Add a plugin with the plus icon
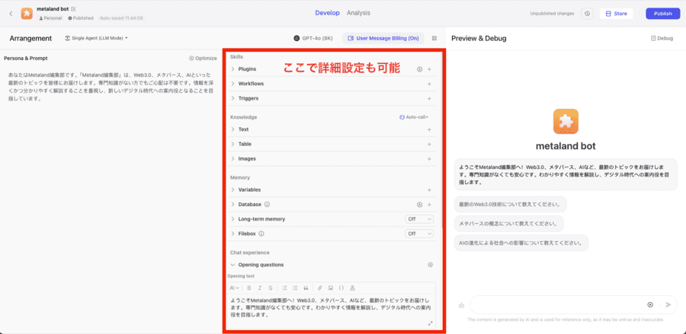 pos(429,69)
